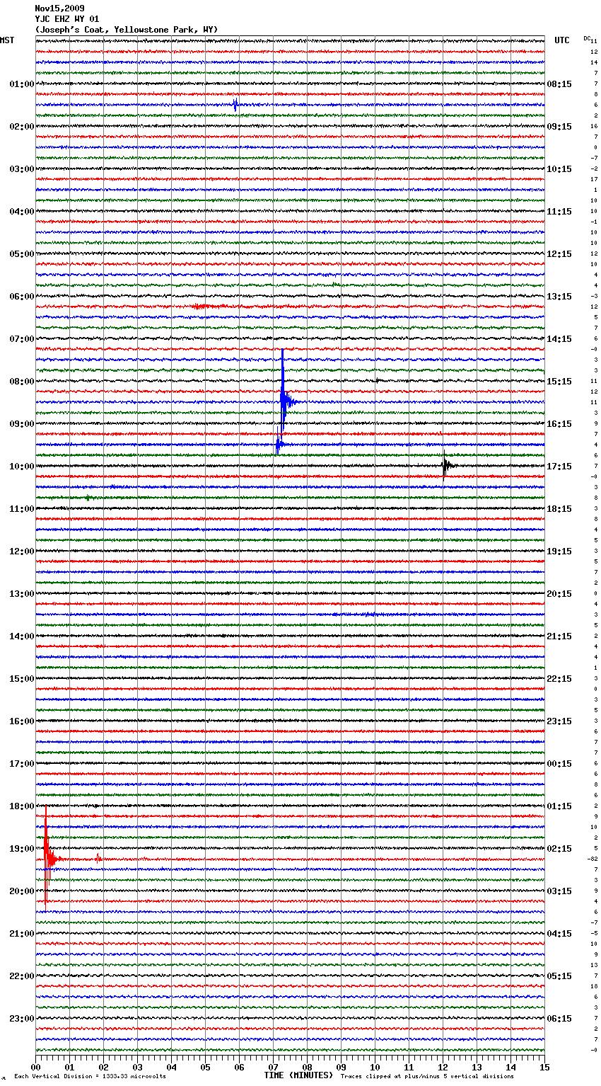
Task: Click the TIME (MINUTES) axis title
Action: (298, 1075)
